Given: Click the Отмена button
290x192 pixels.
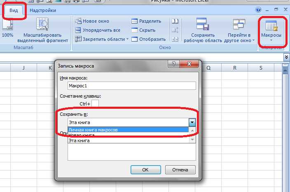Looking at the screenshot, I should point(180,170).
